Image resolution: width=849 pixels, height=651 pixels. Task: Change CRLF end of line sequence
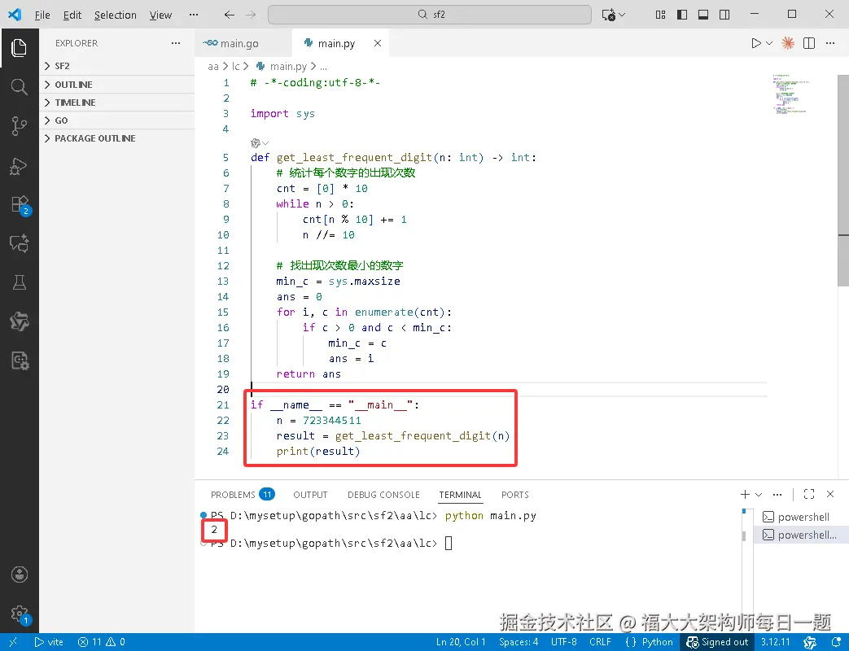point(600,642)
